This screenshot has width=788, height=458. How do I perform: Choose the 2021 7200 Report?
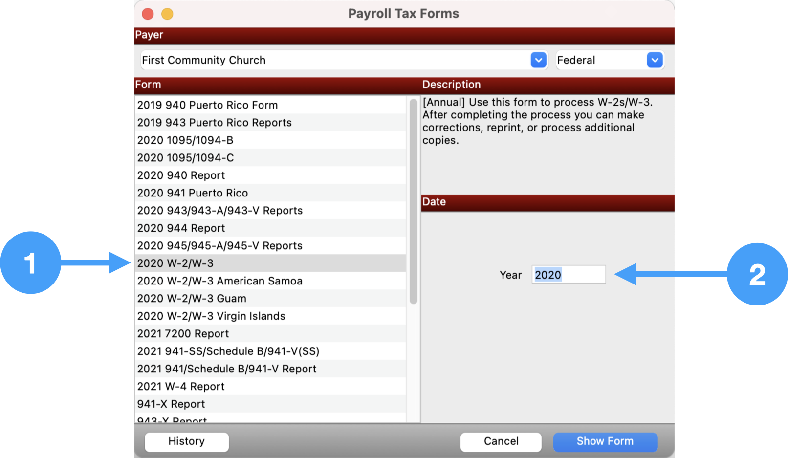point(183,334)
